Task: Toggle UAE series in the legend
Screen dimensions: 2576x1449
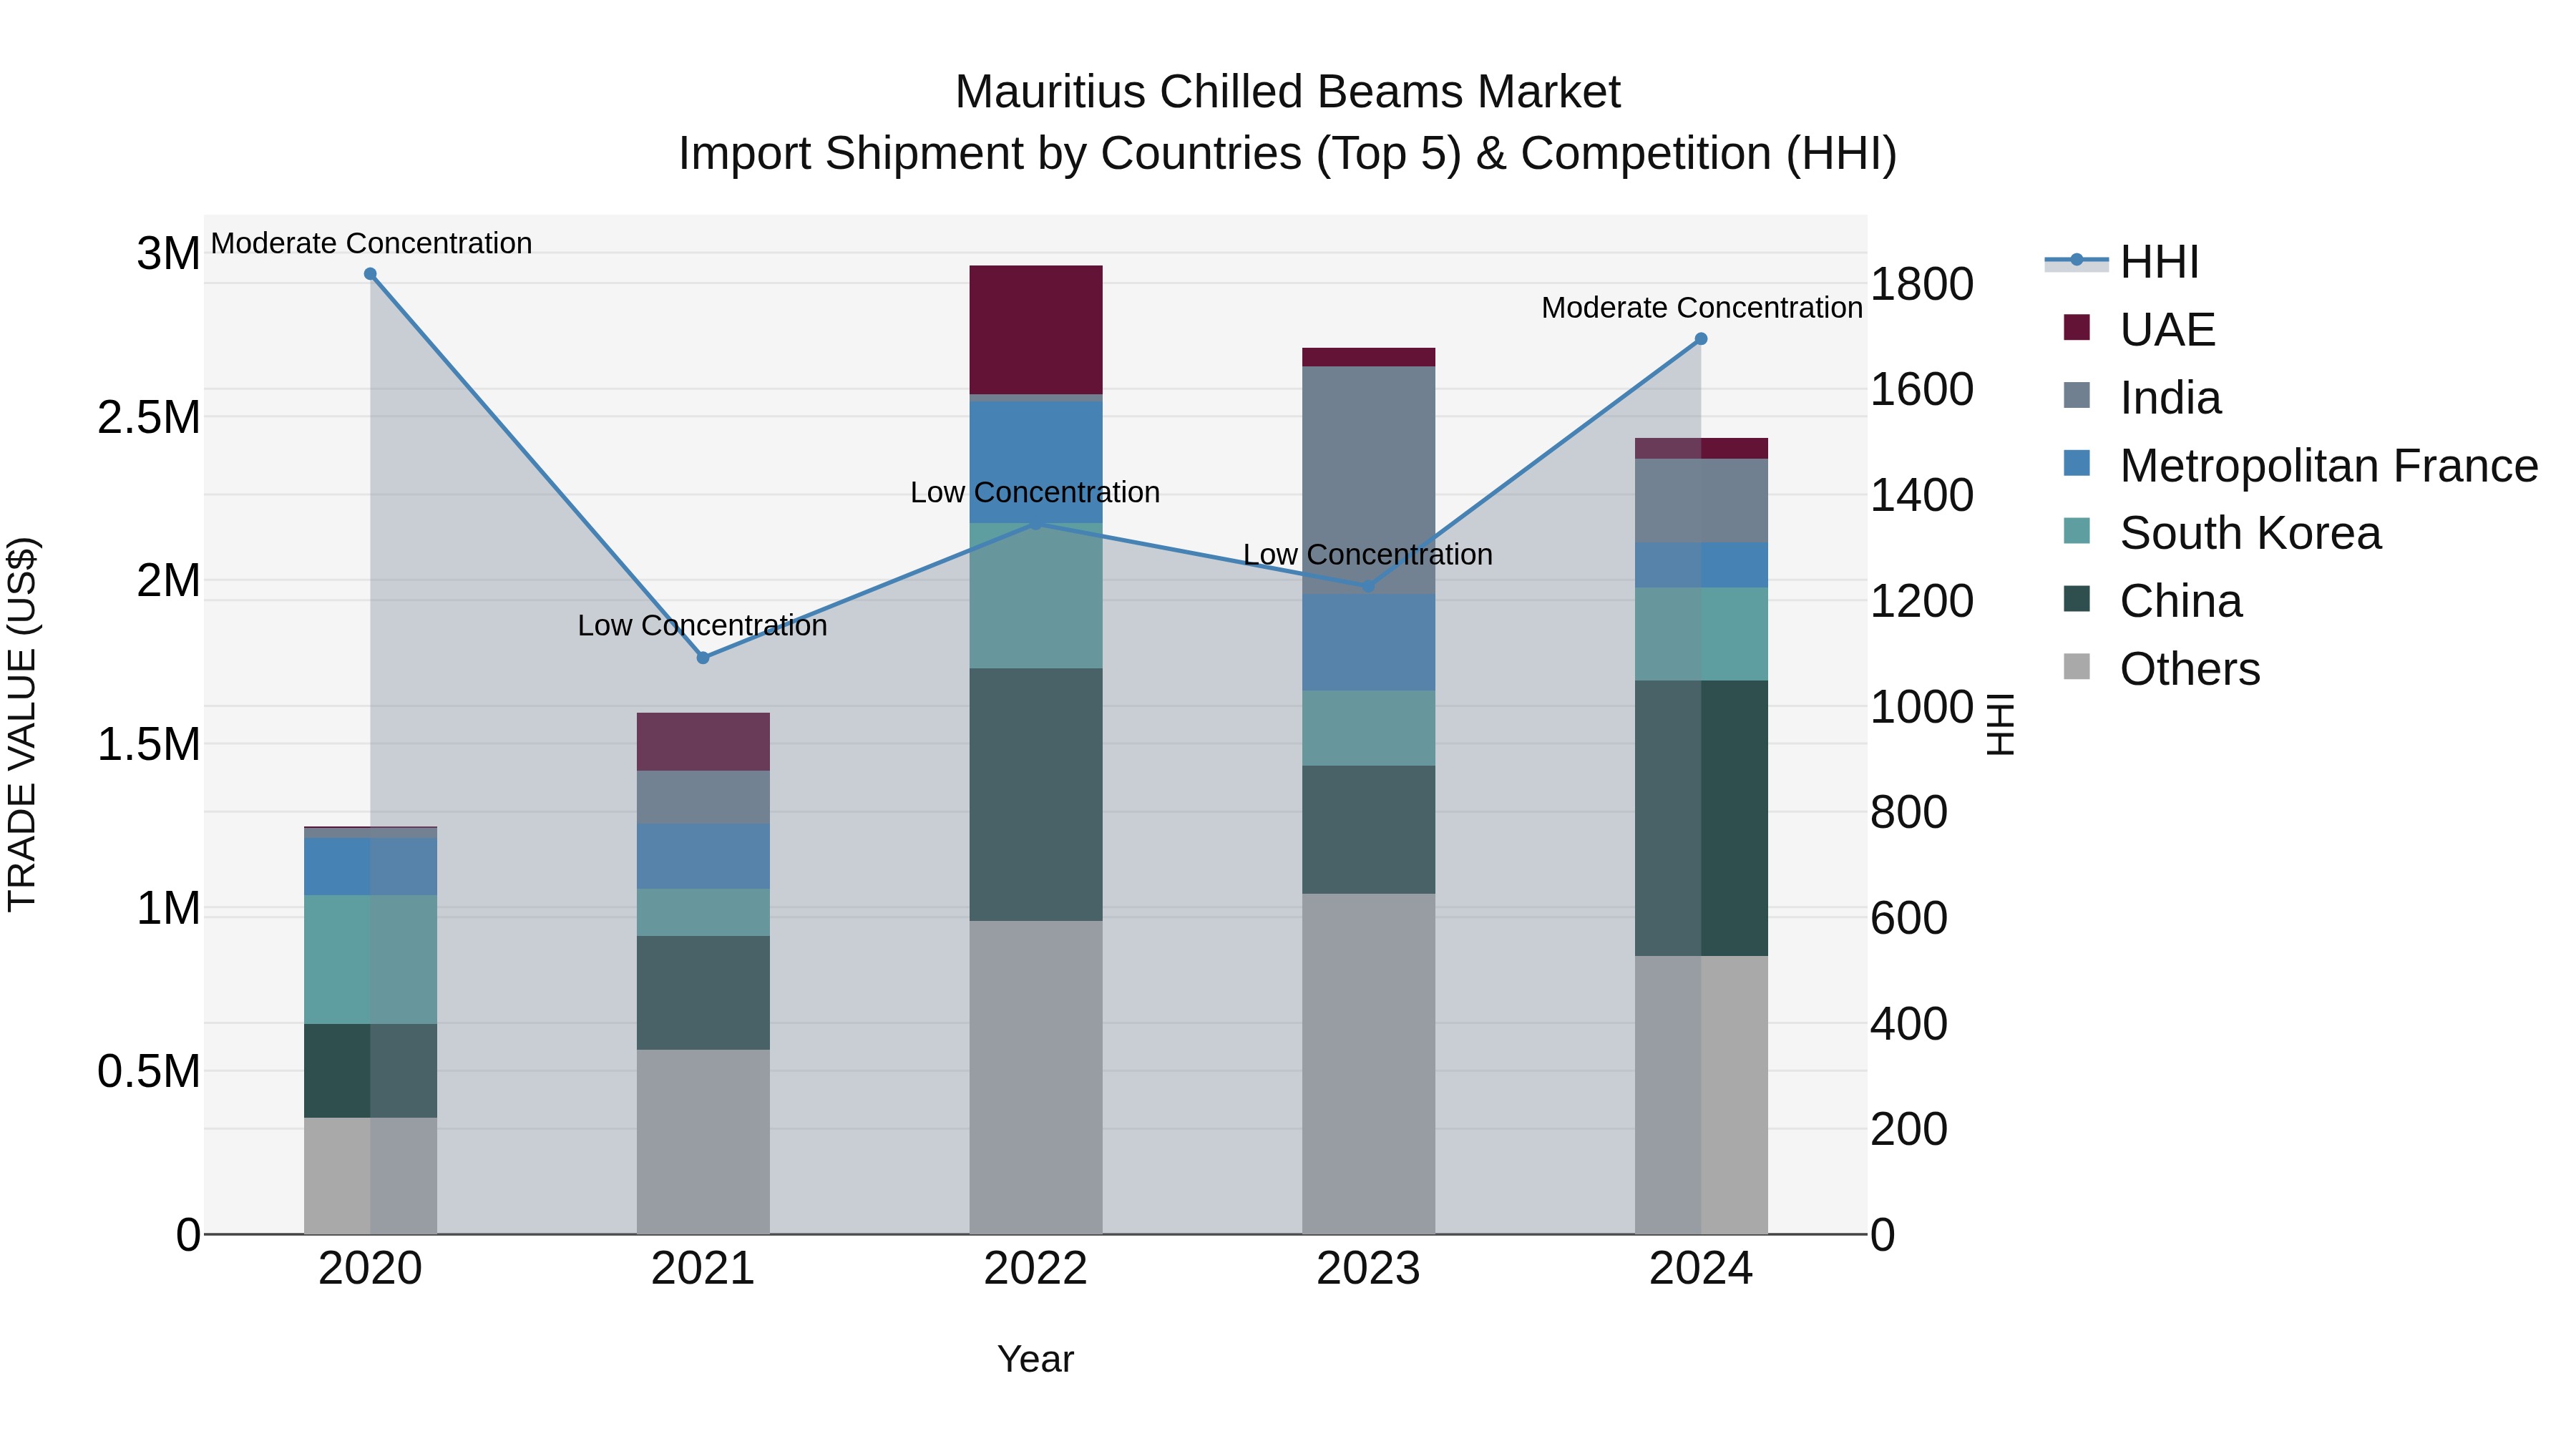Action: [x=2140, y=329]
